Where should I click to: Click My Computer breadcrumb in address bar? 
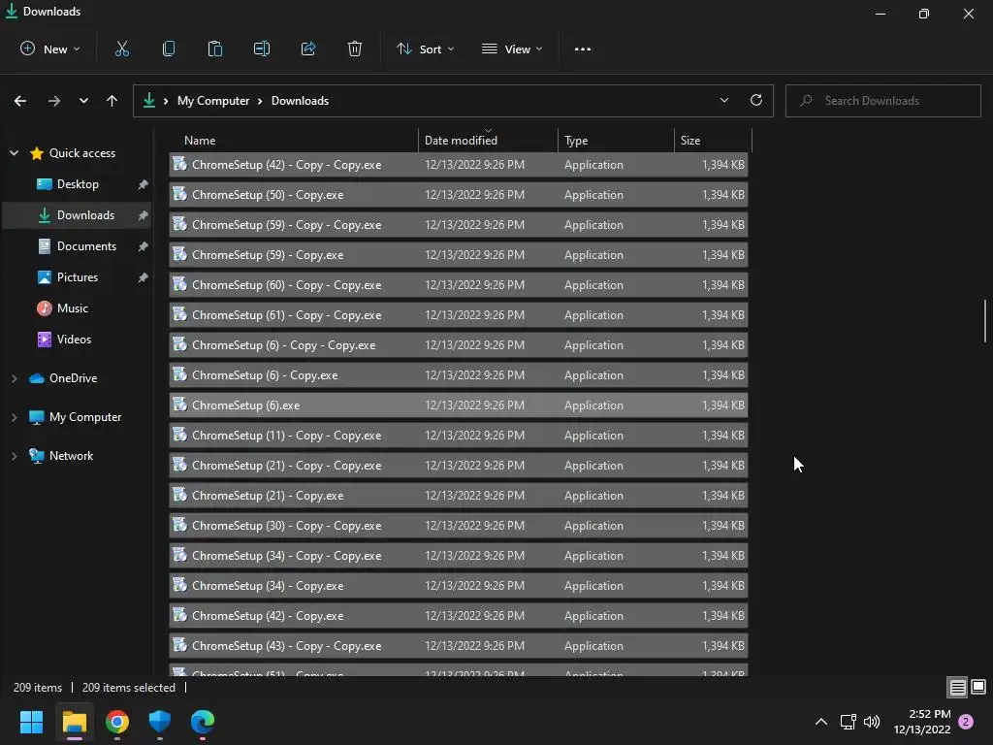(x=212, y=101)
